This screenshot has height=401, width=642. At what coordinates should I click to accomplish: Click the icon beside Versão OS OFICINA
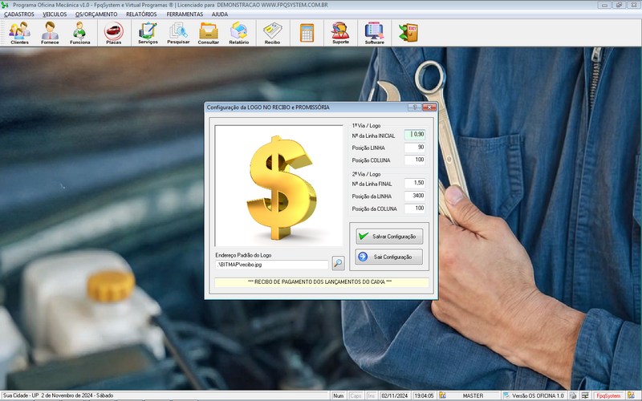tap(506, 395)
